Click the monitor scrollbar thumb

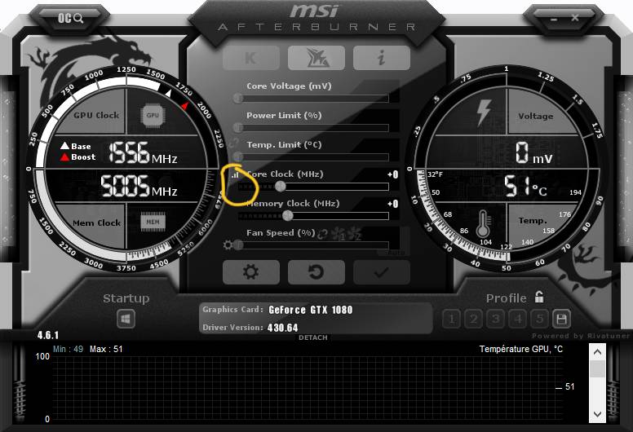[x=597, y=369]
